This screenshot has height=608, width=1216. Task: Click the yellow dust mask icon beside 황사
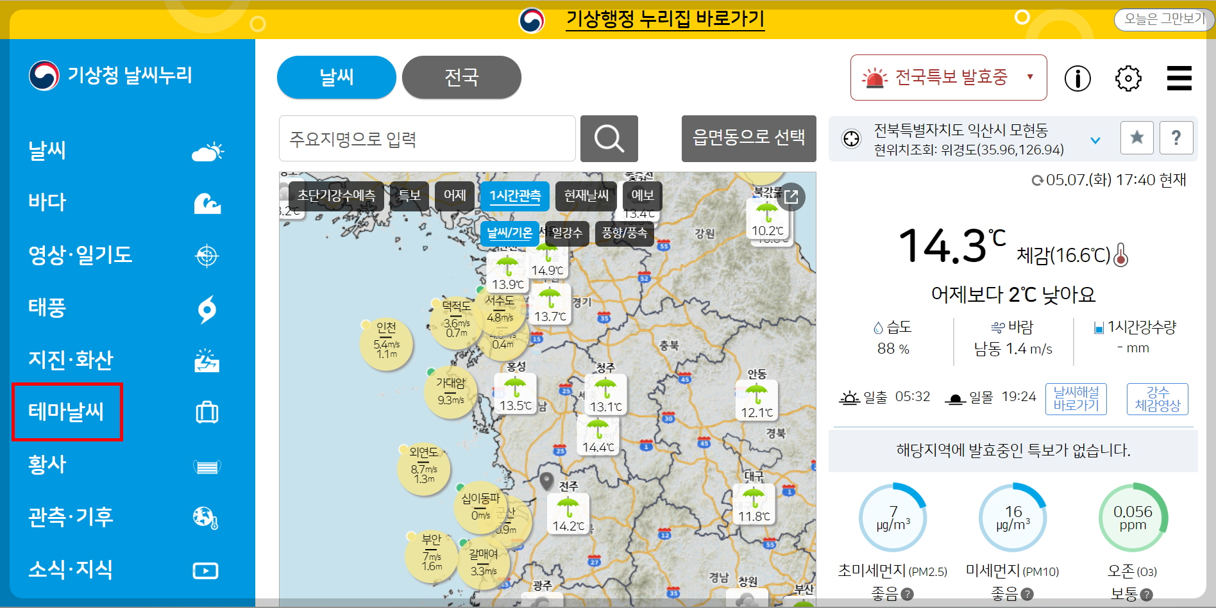point(205,466)
